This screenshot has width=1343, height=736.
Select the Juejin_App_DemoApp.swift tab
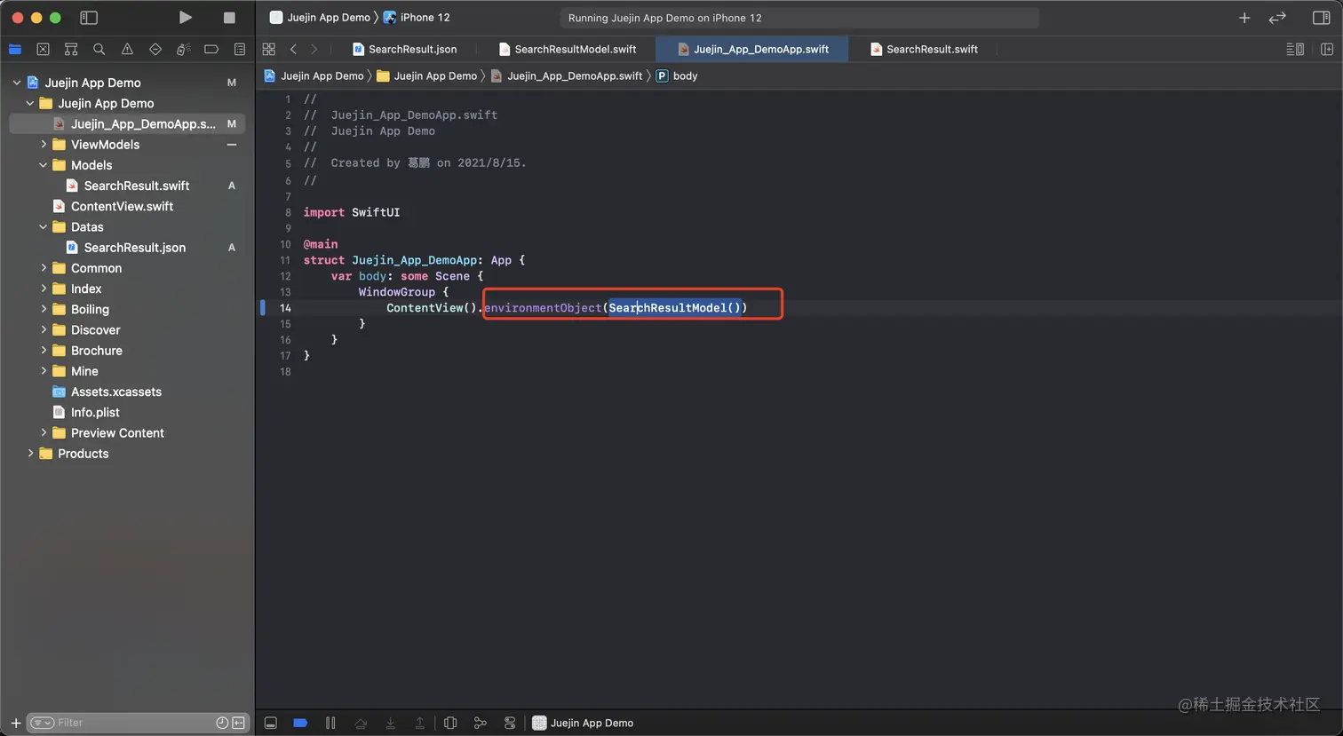[x=752, y=50]
